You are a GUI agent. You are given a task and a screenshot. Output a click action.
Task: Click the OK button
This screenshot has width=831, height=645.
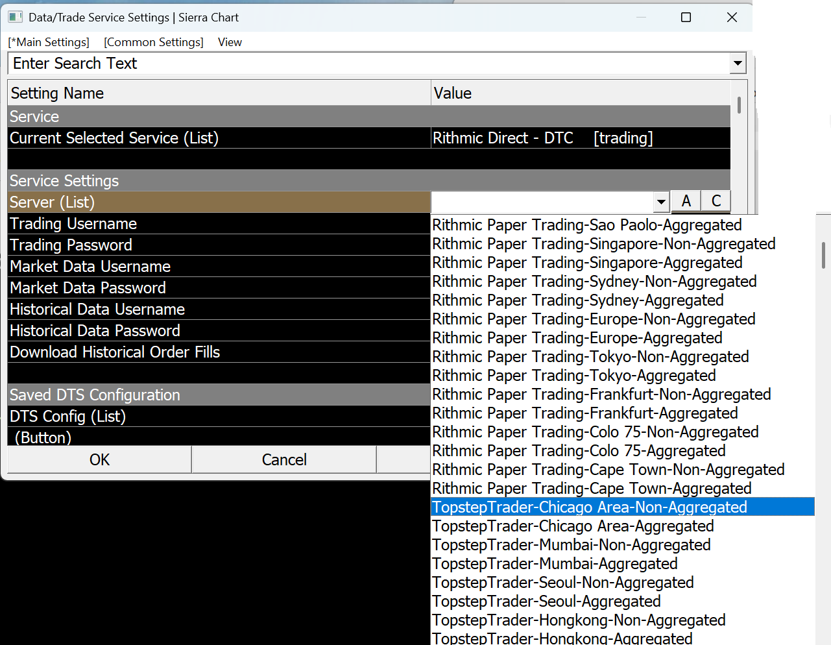coord(99,459)
